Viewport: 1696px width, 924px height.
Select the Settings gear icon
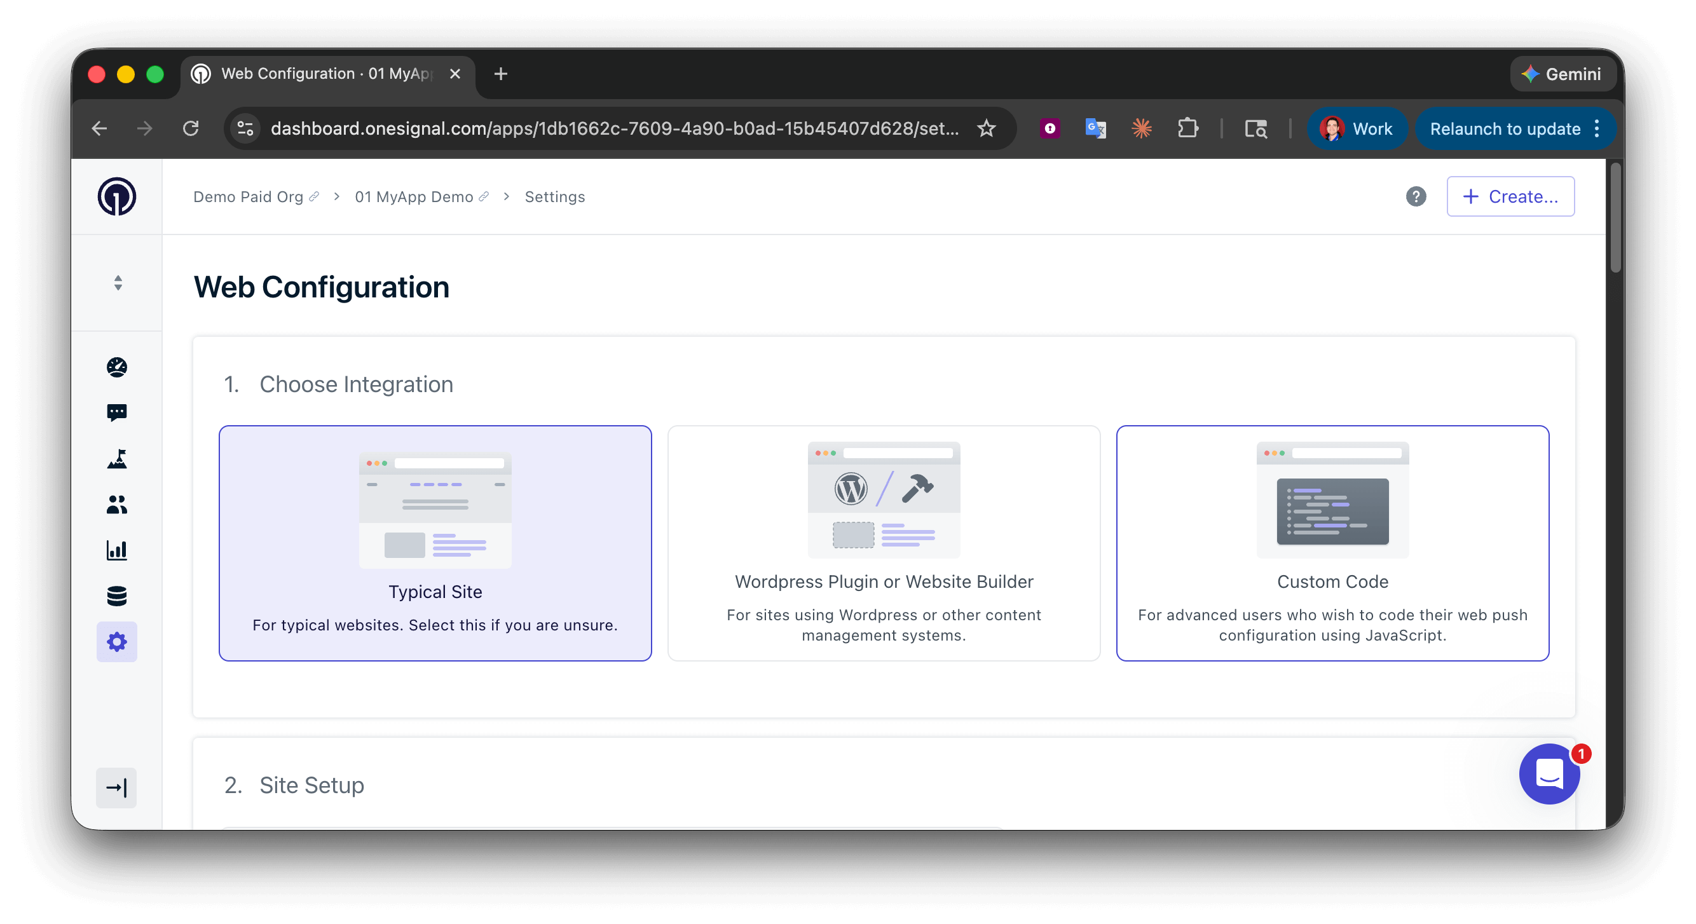116,642
